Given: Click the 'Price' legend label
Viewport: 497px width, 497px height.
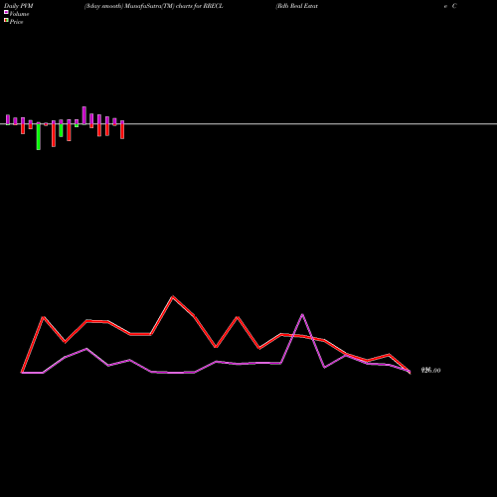Looking at the screenshot, I should (16, 22).
